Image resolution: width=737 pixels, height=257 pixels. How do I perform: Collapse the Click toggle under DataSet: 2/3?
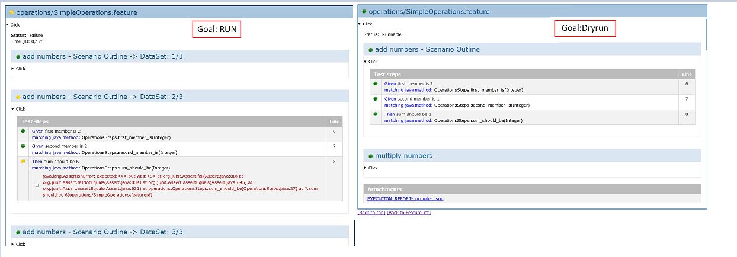18,109
